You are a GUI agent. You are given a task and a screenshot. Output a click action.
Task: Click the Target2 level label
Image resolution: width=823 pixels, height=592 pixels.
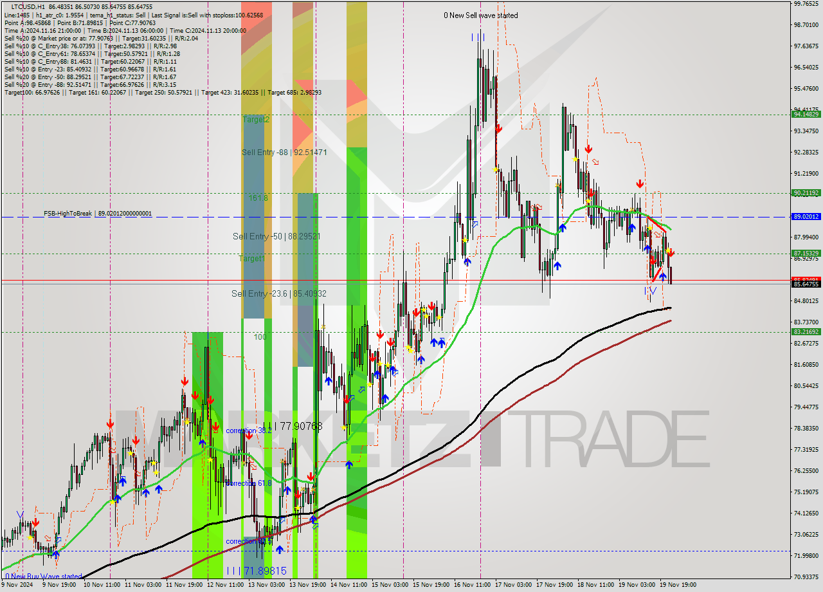coord(256,119)
